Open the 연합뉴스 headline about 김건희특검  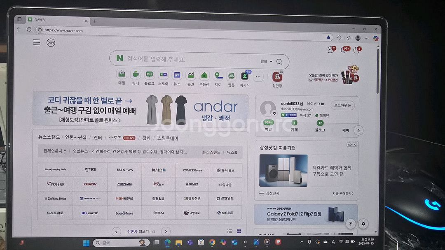(x=130, y=152)
